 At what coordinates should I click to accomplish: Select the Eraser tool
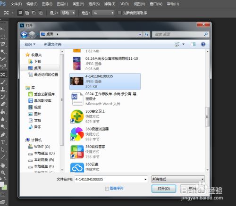(3, 105)
